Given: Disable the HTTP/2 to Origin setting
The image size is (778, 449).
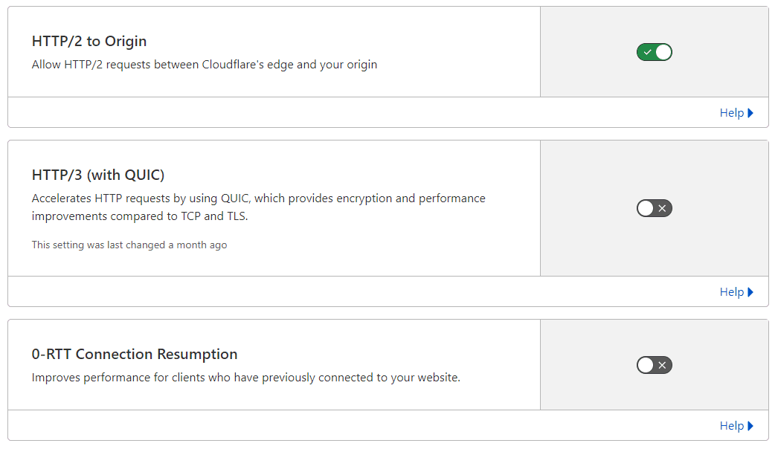Looking at the screenshot, I should (655, 52).
